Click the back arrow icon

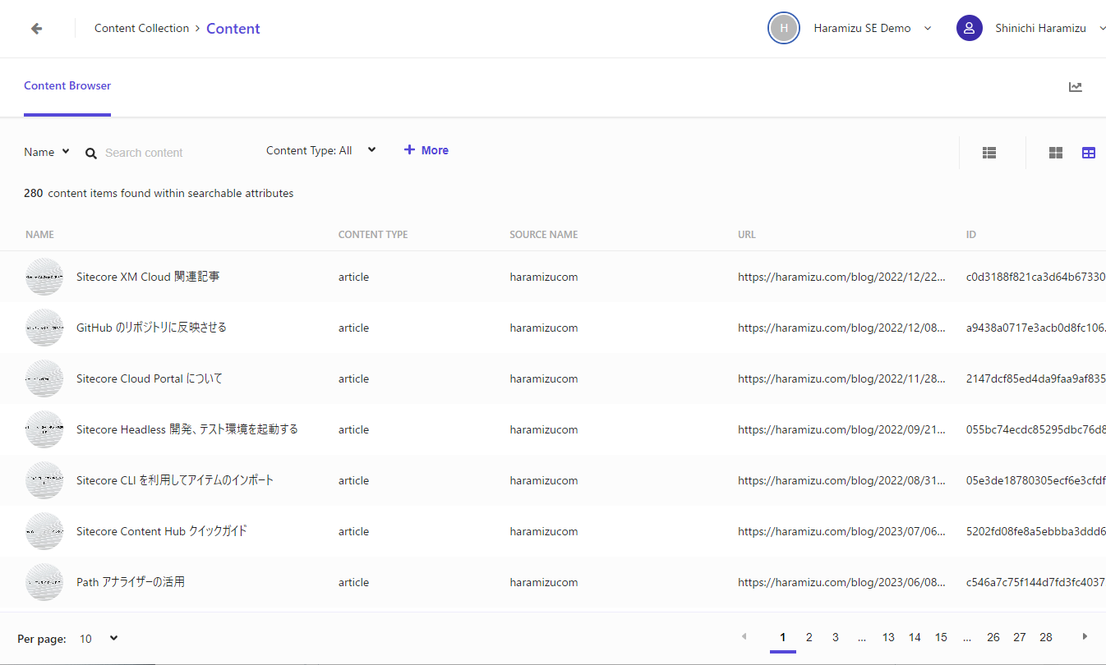coord(36,29)
